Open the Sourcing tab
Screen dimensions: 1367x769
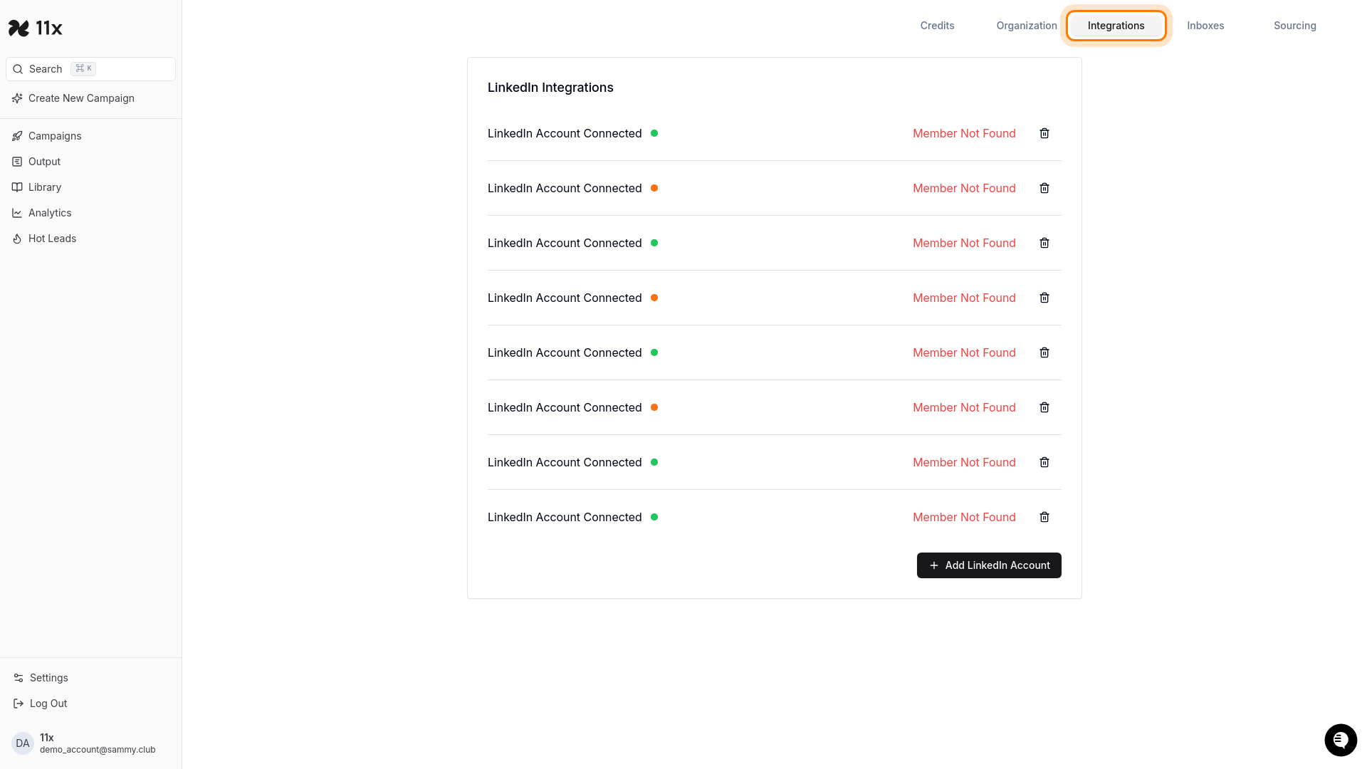1294,26
